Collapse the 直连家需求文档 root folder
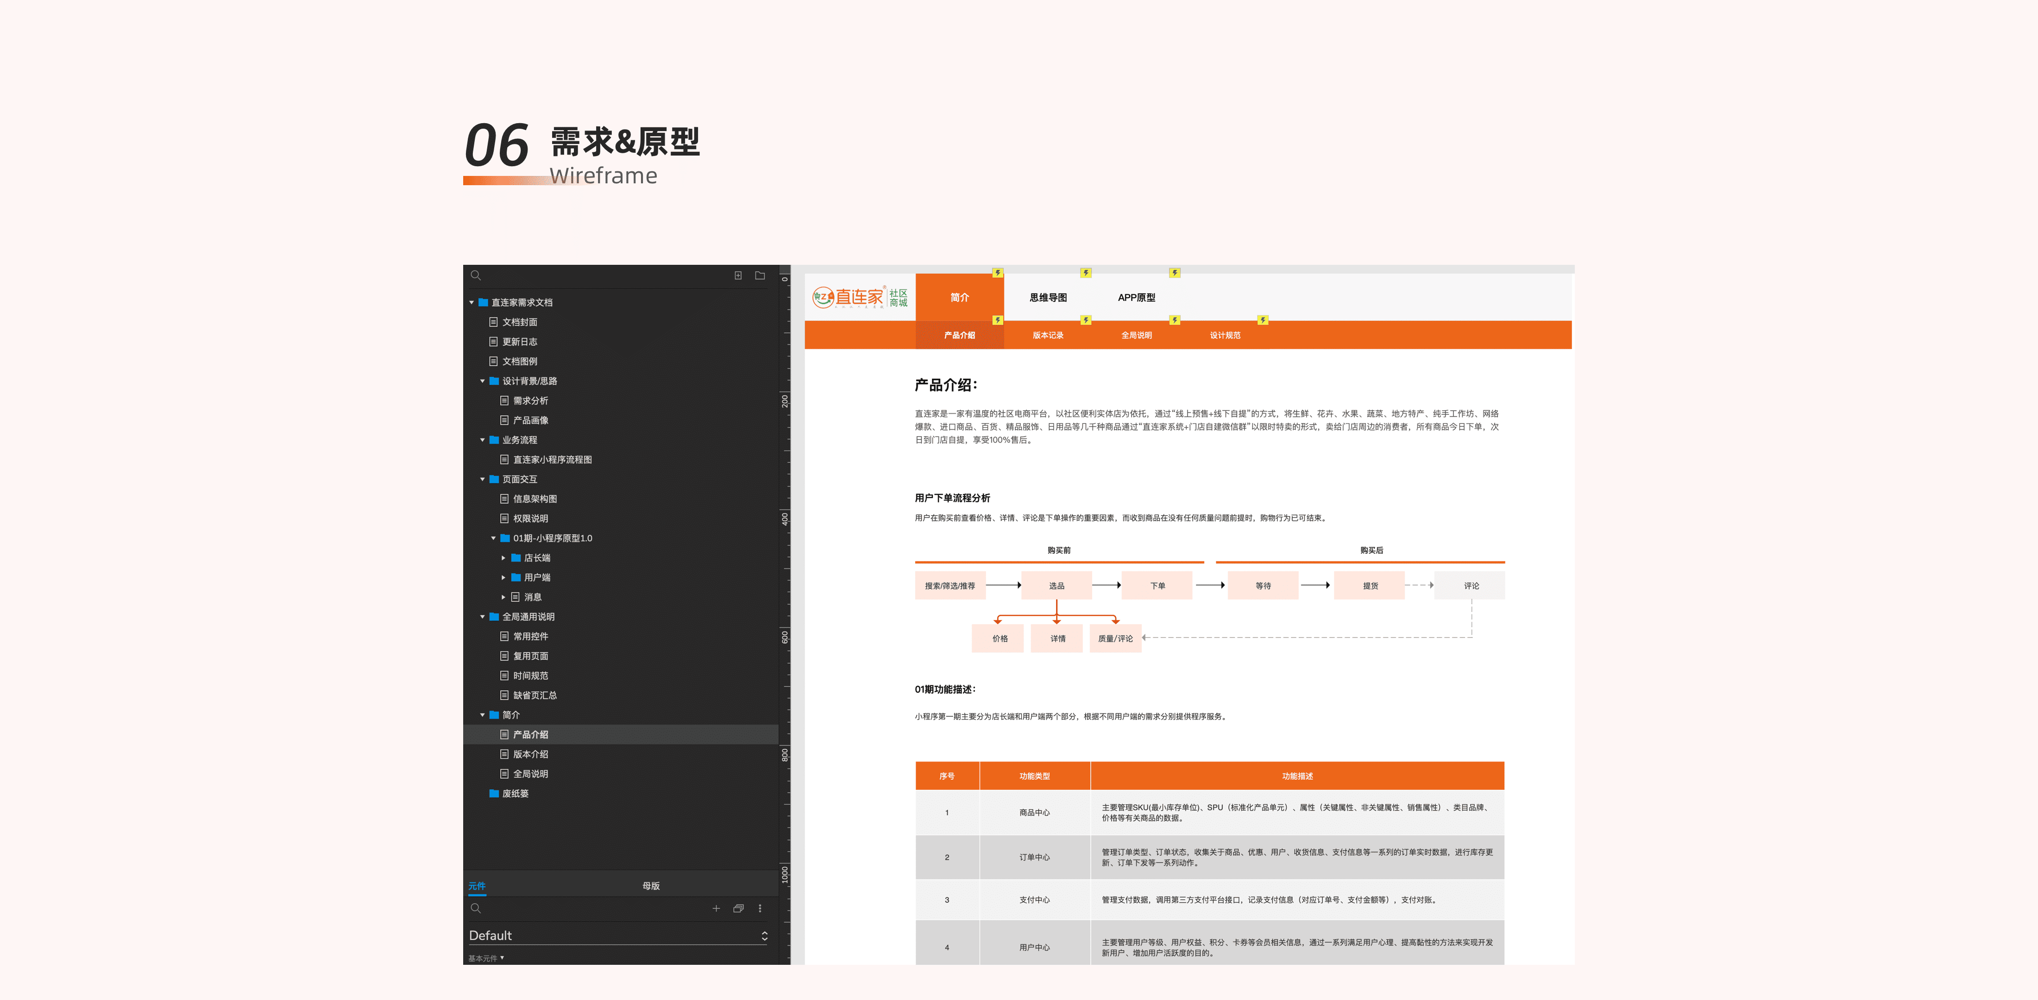The image size is (2038, 1000). coord(472,303)
